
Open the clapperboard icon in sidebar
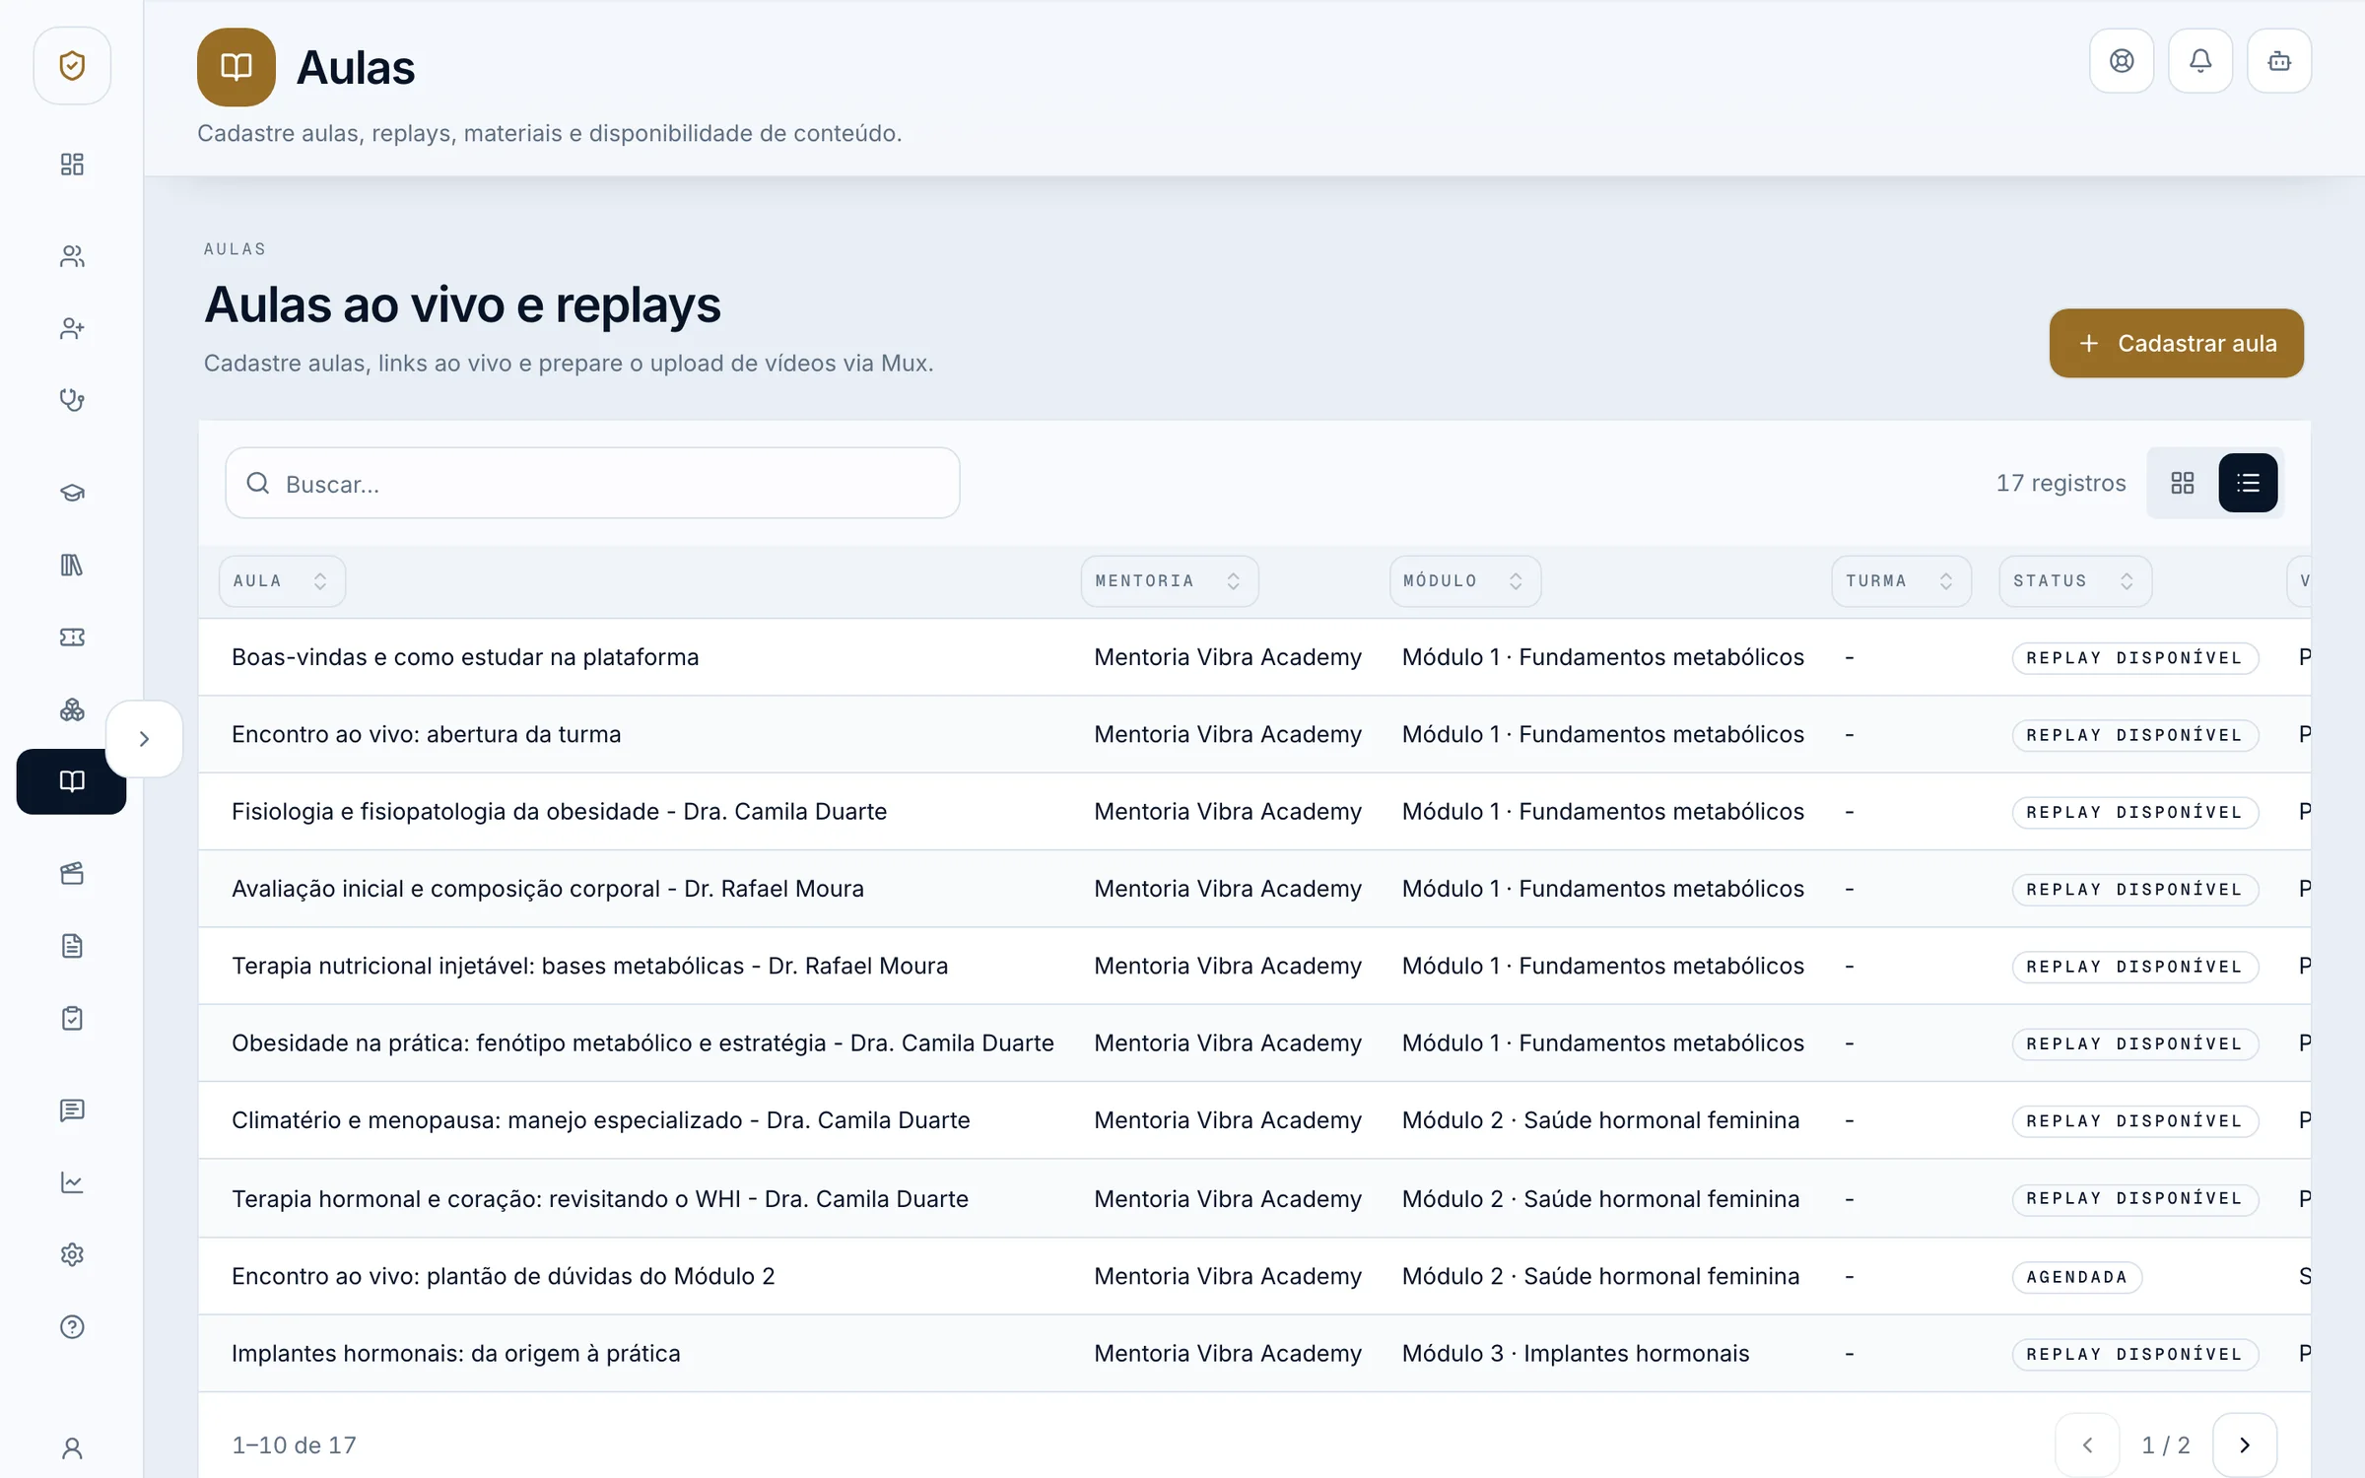point(72,873)
